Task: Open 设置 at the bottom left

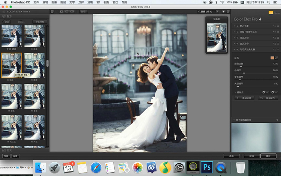Action: (15, 156)
